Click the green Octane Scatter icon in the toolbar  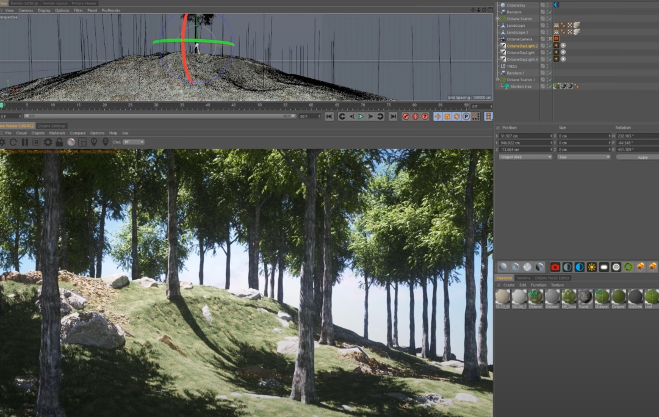click(628, 267)
